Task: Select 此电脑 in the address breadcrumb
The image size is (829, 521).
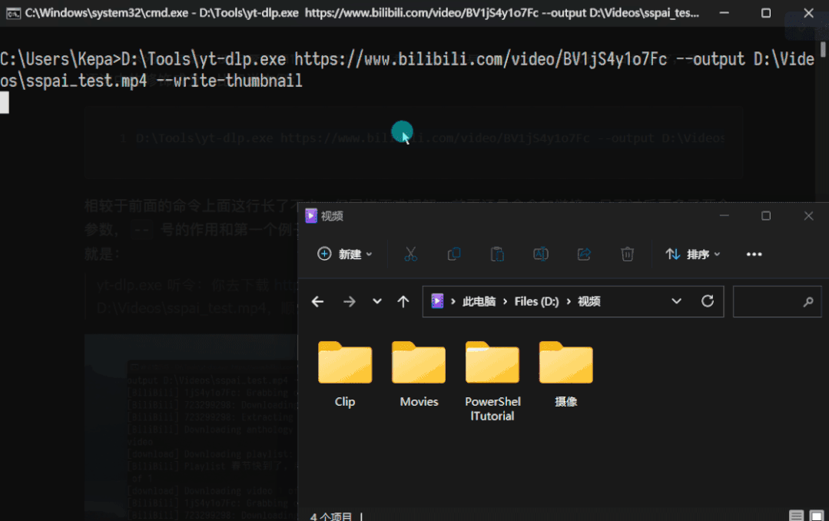Action: [x=479, y=301]
